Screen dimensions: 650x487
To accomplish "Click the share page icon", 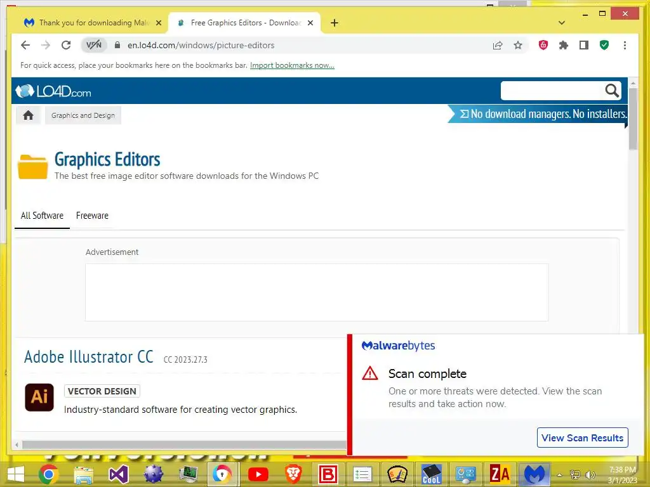I will 498,45.
